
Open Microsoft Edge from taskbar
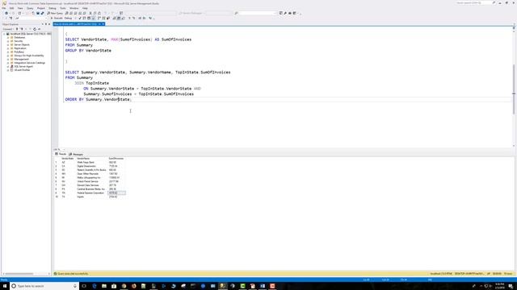point(95,286)
